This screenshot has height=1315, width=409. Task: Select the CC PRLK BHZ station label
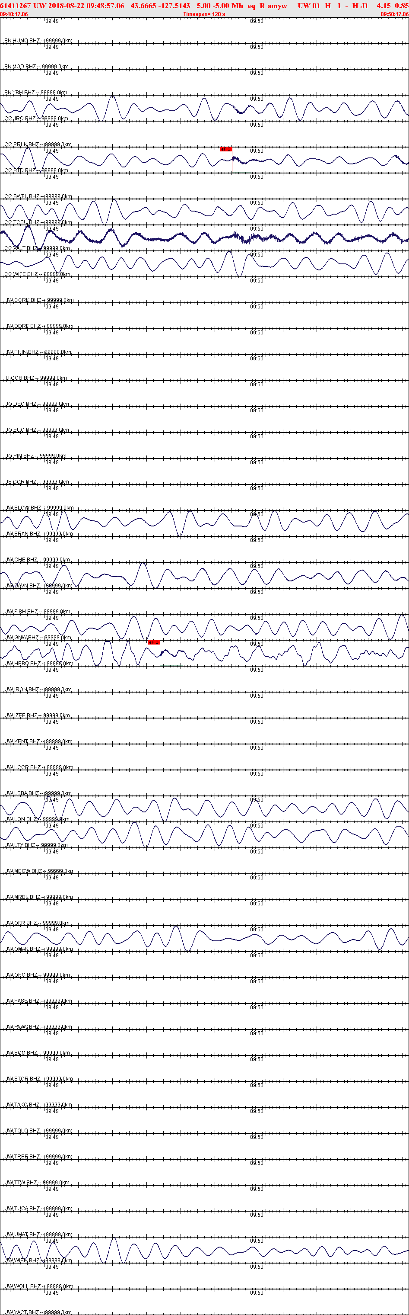coord(38,144)
